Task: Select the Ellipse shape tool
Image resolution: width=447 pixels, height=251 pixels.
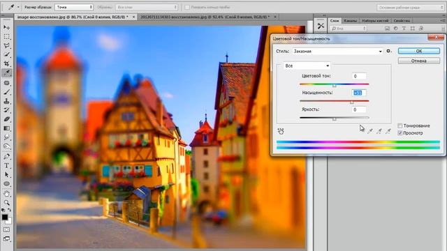Action: click(x=6, y=184)
